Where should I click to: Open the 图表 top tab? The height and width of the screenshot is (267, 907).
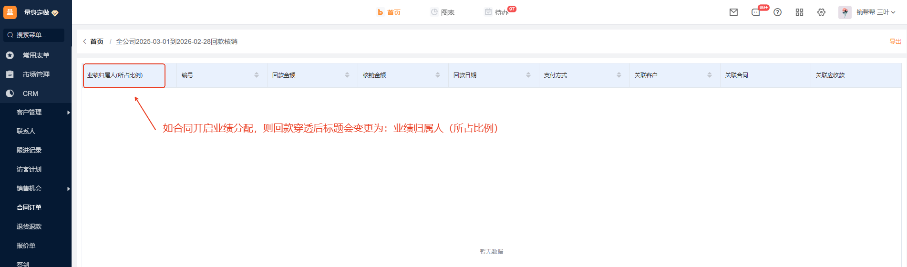pos(443,12)
